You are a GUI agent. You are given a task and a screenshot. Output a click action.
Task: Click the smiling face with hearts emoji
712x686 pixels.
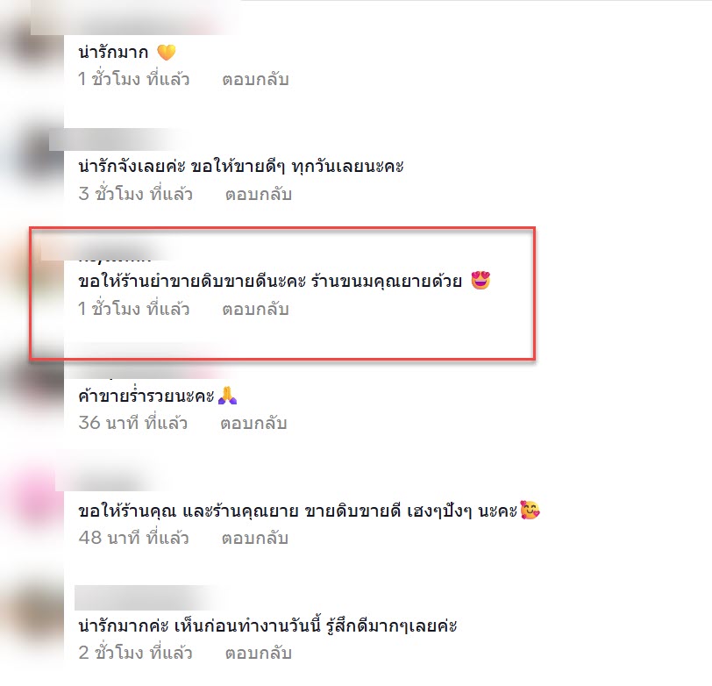(x=530, y=510)
